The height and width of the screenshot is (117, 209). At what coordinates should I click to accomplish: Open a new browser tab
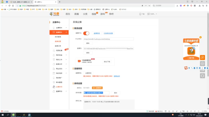tap(60, 2)
